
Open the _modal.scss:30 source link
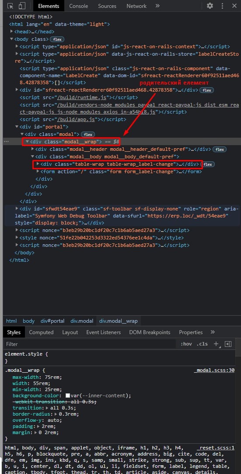tap(215, 371)
